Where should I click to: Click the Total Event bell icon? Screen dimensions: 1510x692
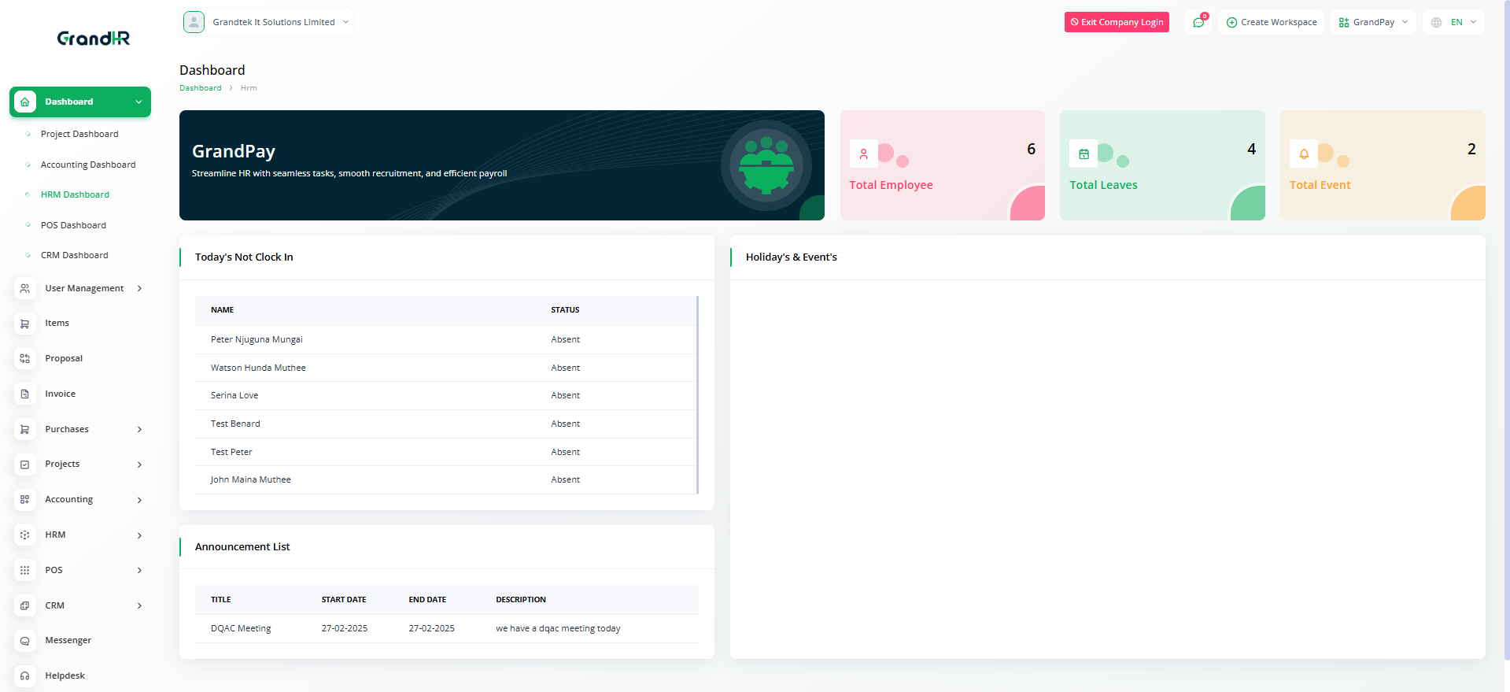[x=1304, y=154]
